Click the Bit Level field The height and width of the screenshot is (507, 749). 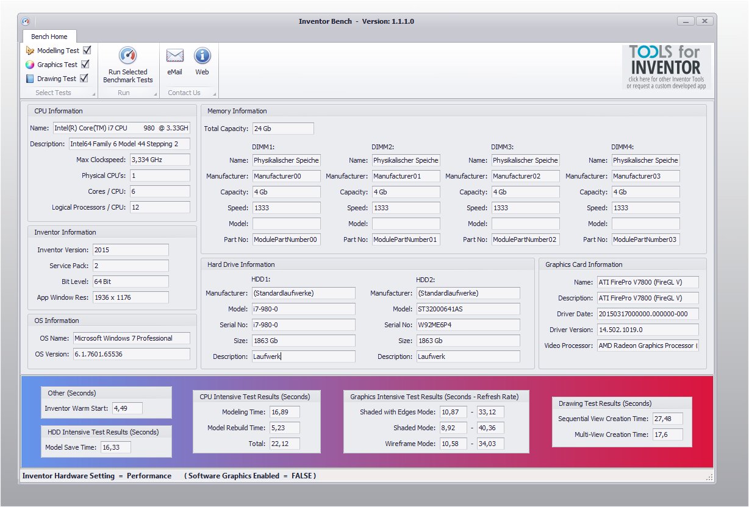point(131,282)
